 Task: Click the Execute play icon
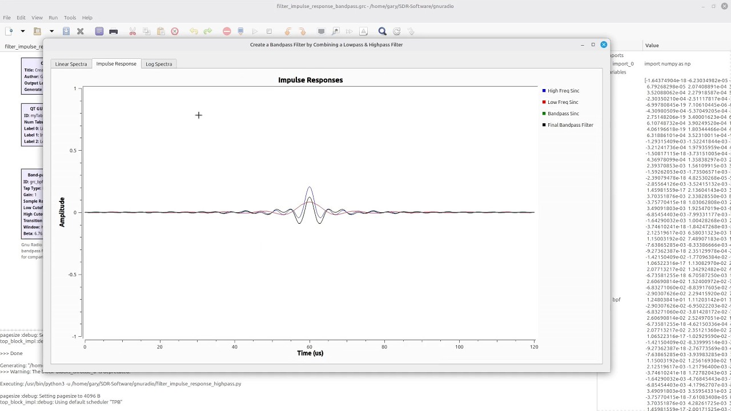click(255, 31)
